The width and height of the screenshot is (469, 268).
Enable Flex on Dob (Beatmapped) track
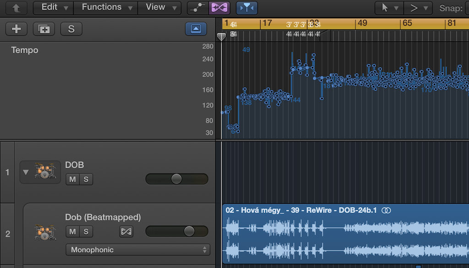point(126,232)
